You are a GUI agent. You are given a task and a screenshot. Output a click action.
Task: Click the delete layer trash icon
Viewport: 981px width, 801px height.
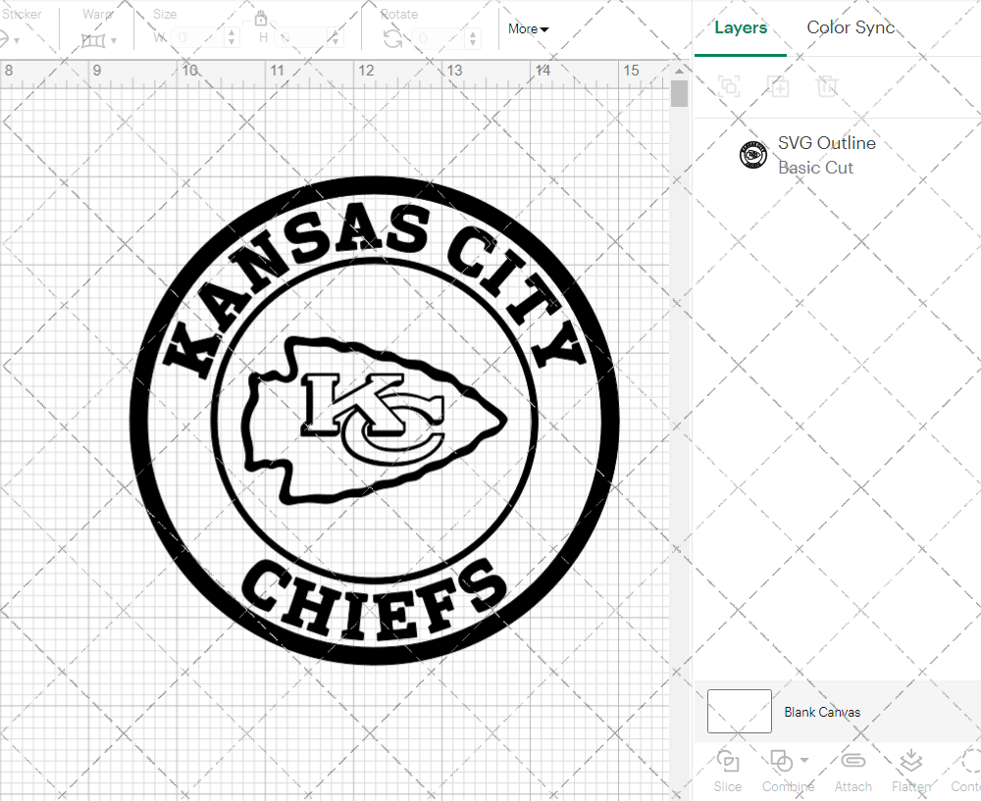point(828,86)
